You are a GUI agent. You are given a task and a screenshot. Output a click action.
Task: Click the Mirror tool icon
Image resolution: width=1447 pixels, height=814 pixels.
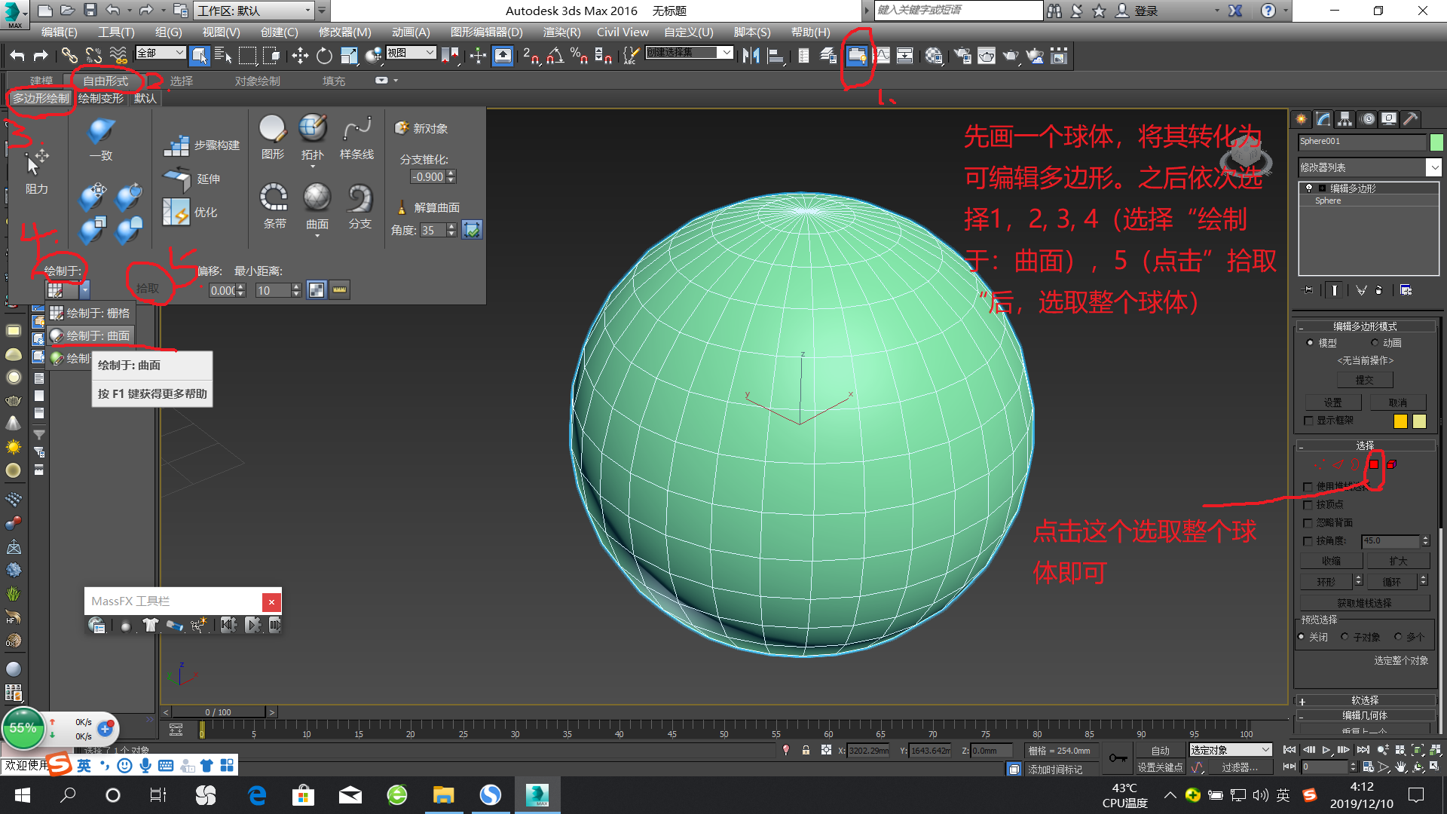pyautogui.click(x=751, y=55)
